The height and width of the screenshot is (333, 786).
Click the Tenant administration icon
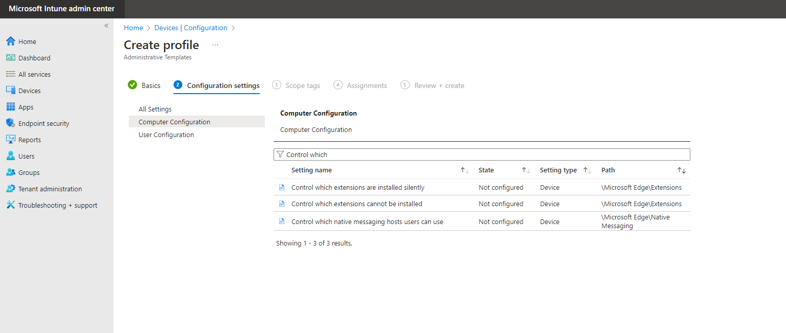click(x=10, y=189)
